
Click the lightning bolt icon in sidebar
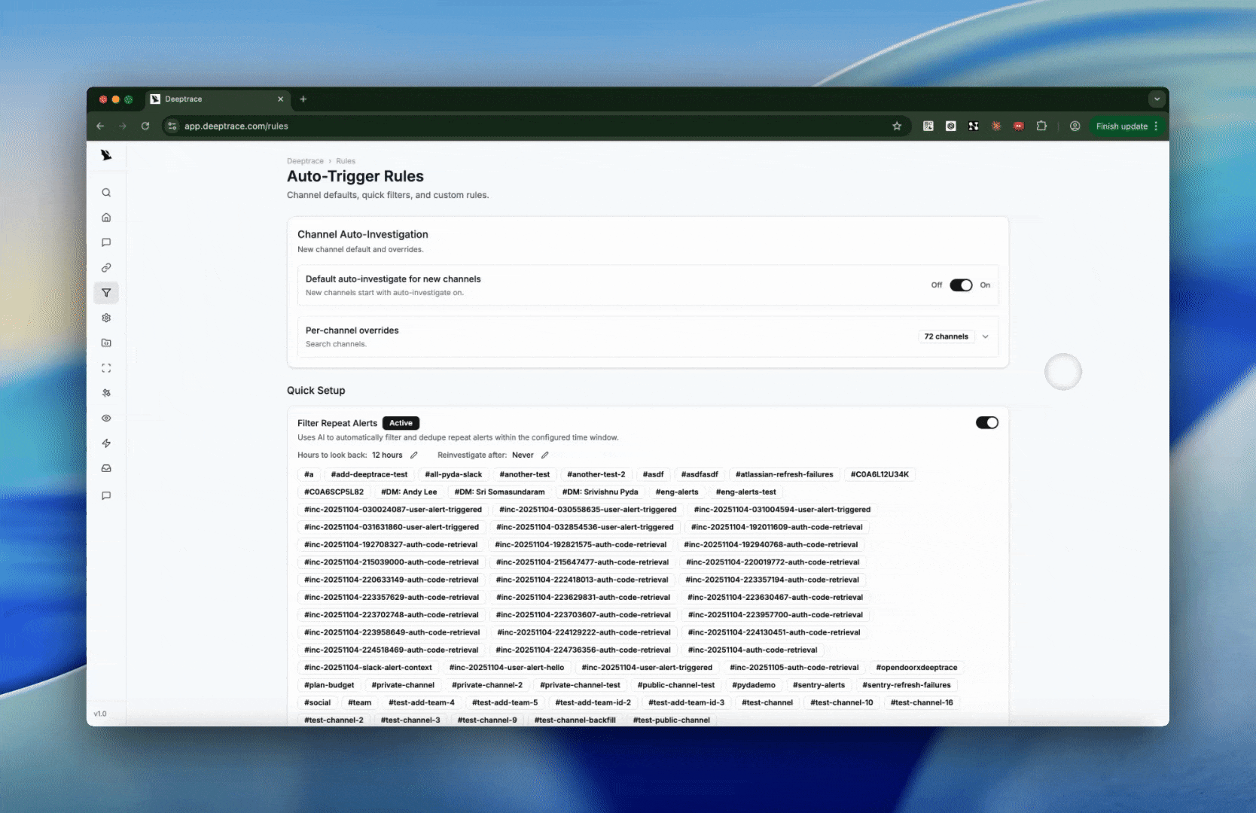106,443
